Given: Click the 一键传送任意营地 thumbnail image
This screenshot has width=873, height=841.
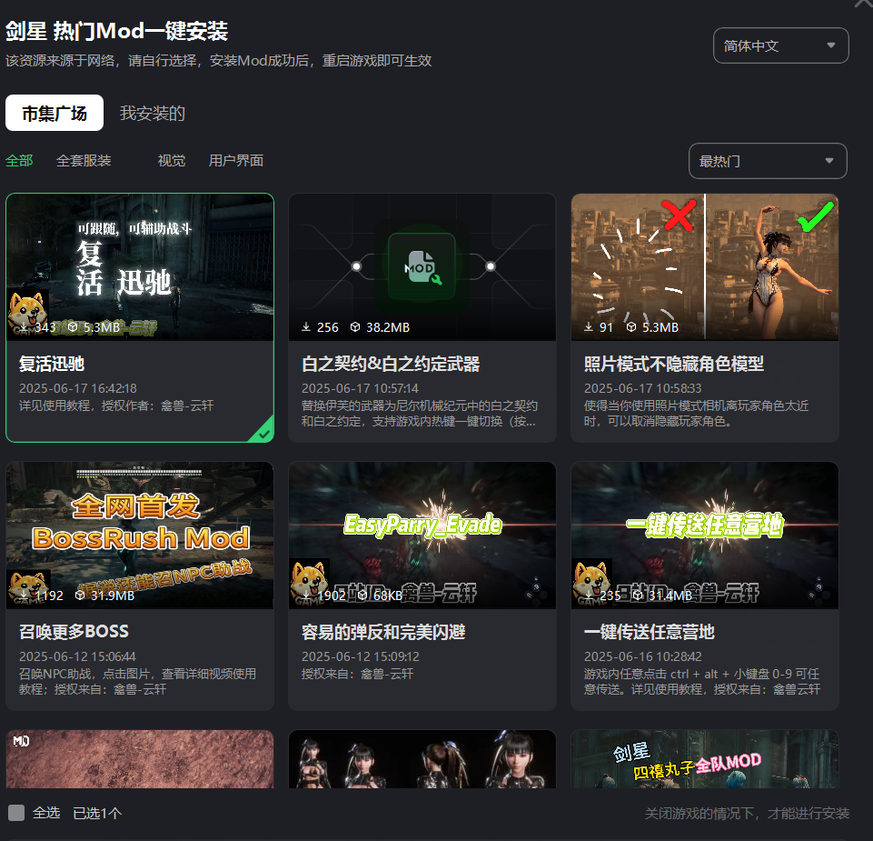Looking at the screenshot, I should (x=705, y=535).
